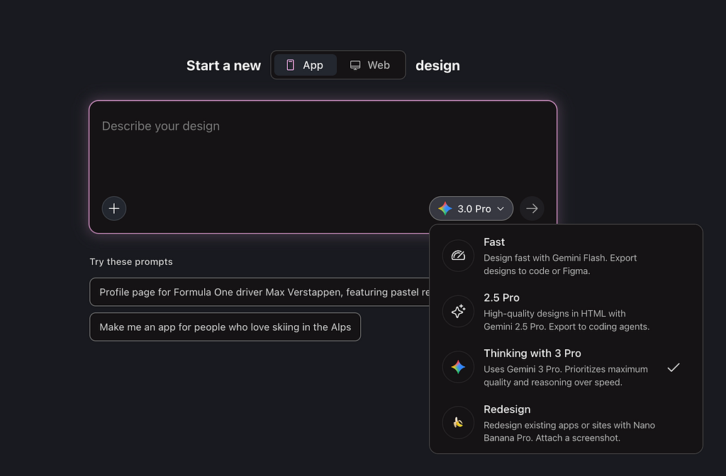Click the send arrow button
Viewport: 726px width, 476px height.
click(x=532, y=209)
